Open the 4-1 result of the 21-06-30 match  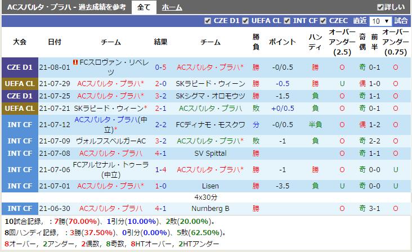click(x=160, y=209)
